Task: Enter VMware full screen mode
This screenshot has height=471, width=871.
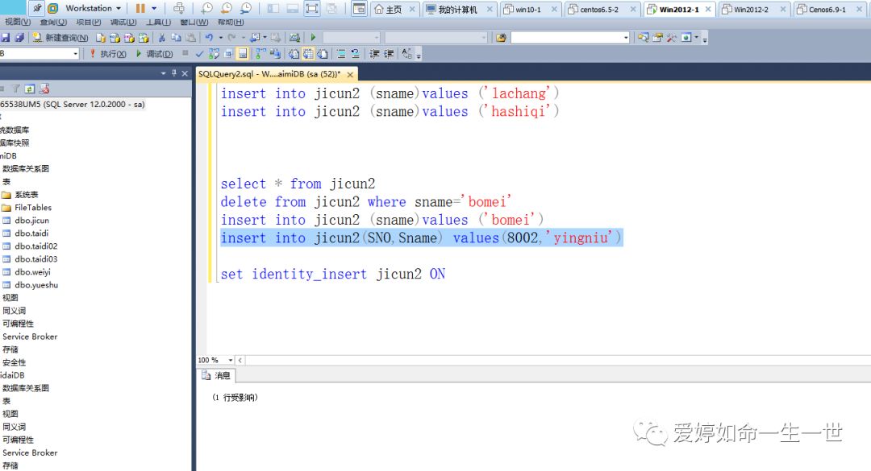Action: 312,8
